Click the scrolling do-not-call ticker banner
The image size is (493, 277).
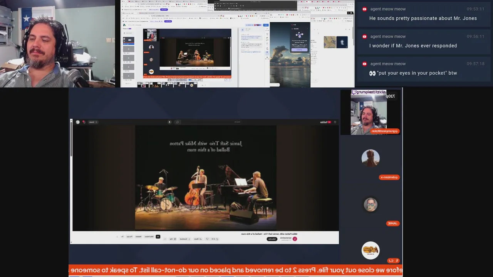[236, 270]
